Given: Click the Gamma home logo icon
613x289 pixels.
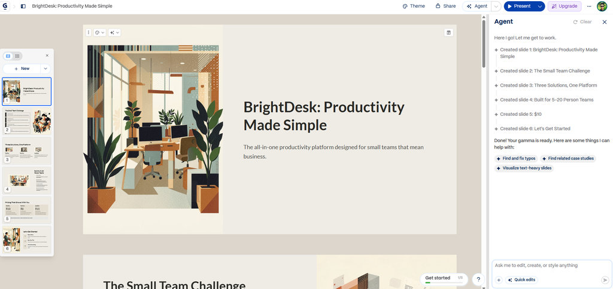Looking at the screenshot, I should tap(5, 6).
